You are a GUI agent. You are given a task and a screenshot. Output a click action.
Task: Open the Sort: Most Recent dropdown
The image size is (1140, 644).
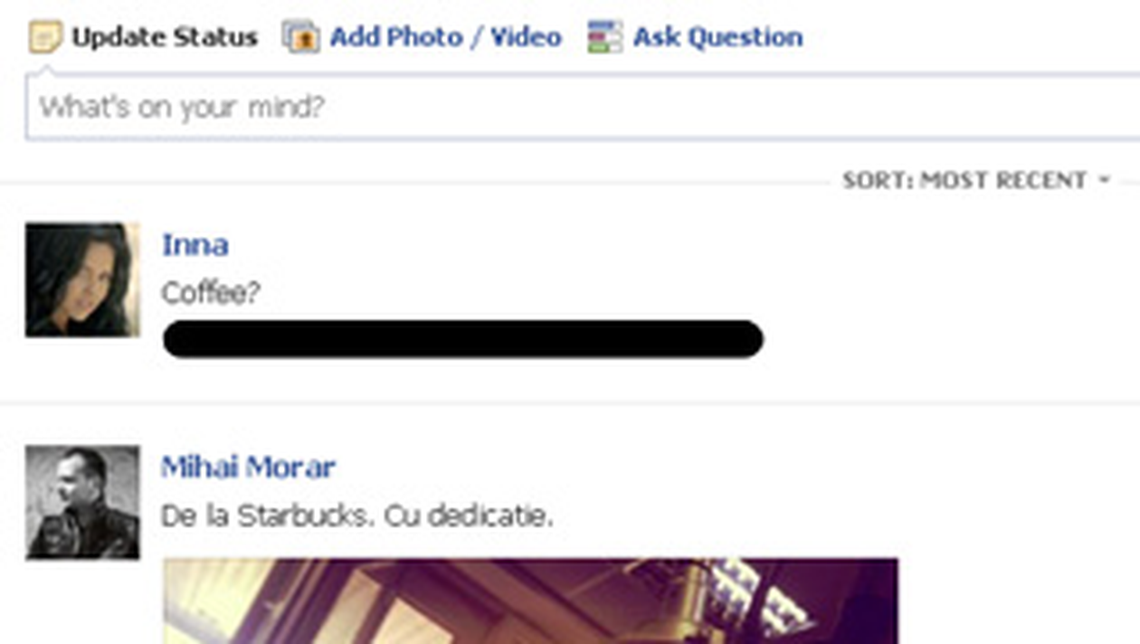(976, 180)
